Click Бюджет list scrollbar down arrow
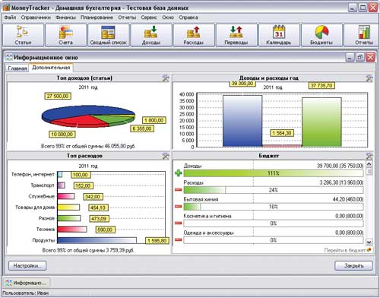Viewport: 380px width, 298px height. click(369, 243)
